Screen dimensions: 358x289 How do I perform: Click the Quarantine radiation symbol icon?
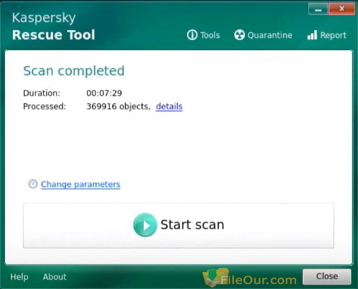coord(239,35)
